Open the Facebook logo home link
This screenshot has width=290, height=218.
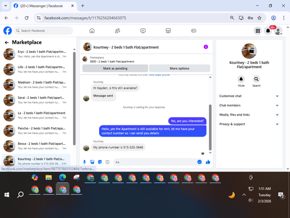click(x=8, y=31)
